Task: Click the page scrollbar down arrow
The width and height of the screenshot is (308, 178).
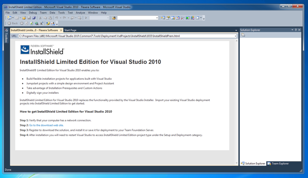Action: pyautogui.click(x=236, y=163)
